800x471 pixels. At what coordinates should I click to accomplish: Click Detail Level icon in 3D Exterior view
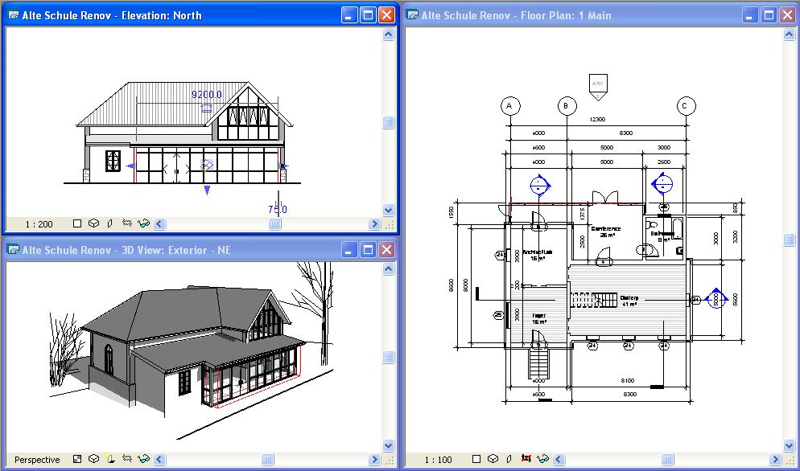77,460
